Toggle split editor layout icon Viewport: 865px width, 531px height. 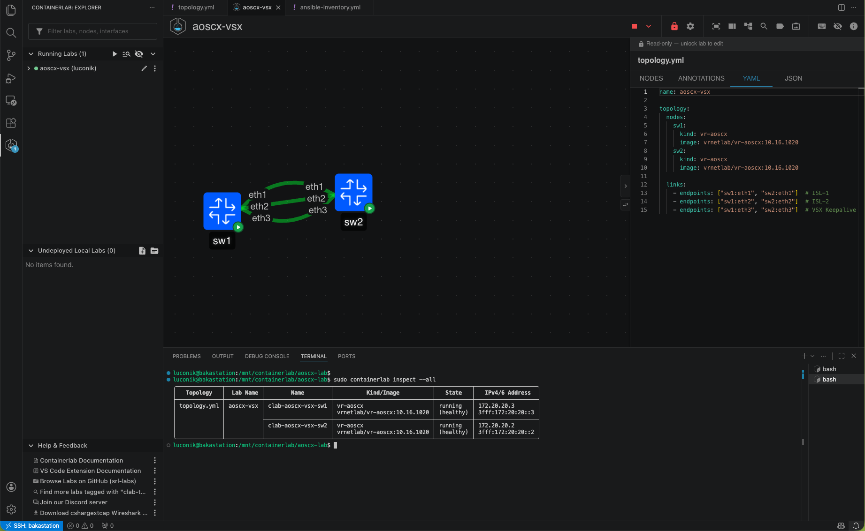point(842,7)
